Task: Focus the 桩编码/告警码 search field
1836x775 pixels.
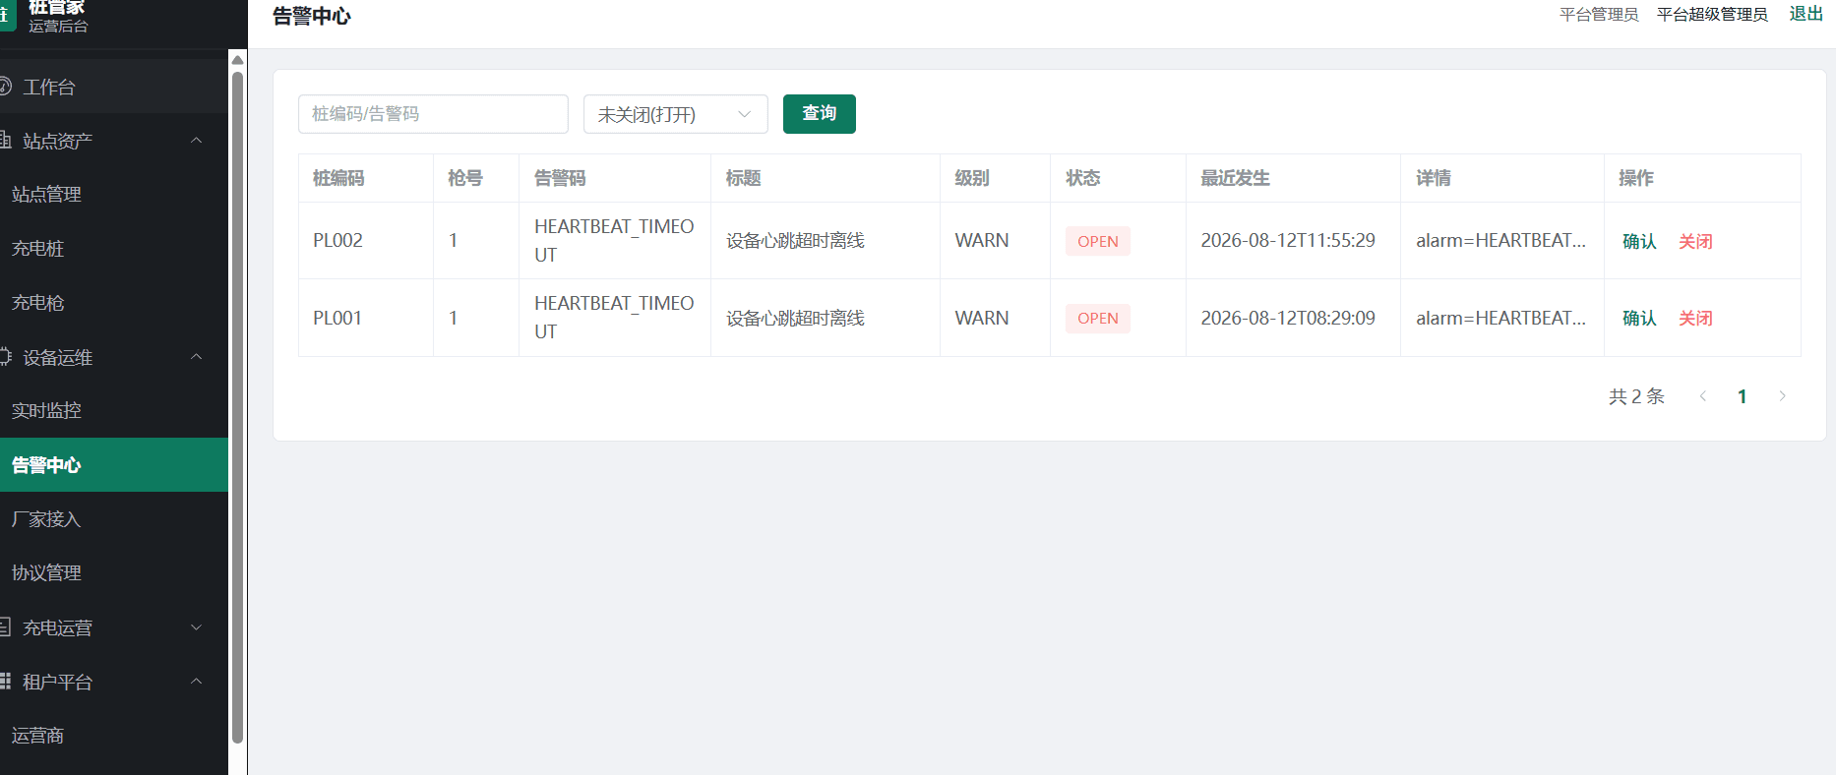Action: 433,114
